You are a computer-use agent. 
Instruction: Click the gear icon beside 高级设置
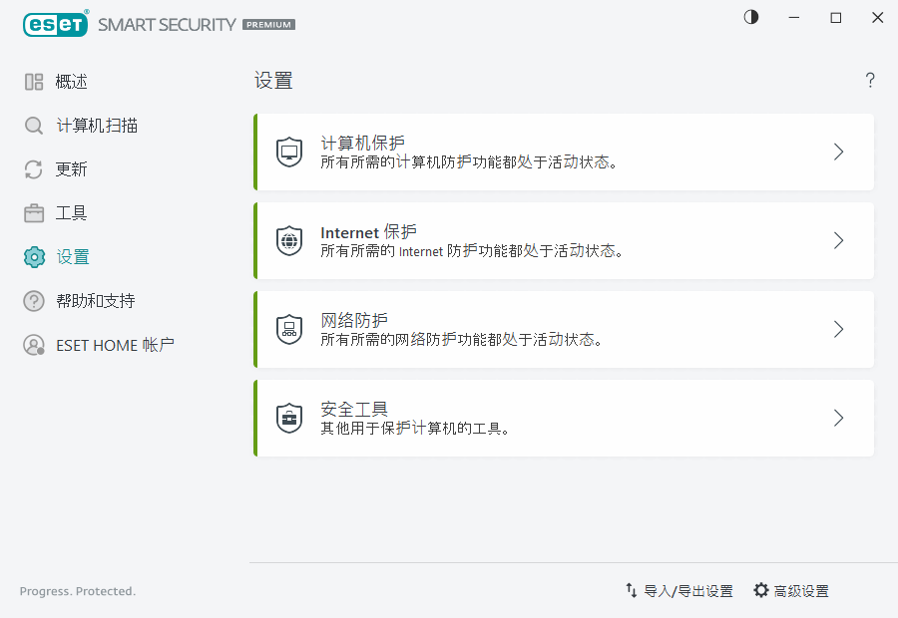coord(761,590)
